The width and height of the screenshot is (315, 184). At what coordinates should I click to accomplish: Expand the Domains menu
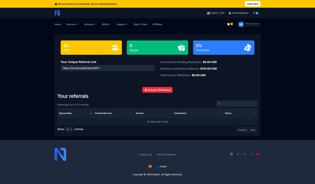90,24
